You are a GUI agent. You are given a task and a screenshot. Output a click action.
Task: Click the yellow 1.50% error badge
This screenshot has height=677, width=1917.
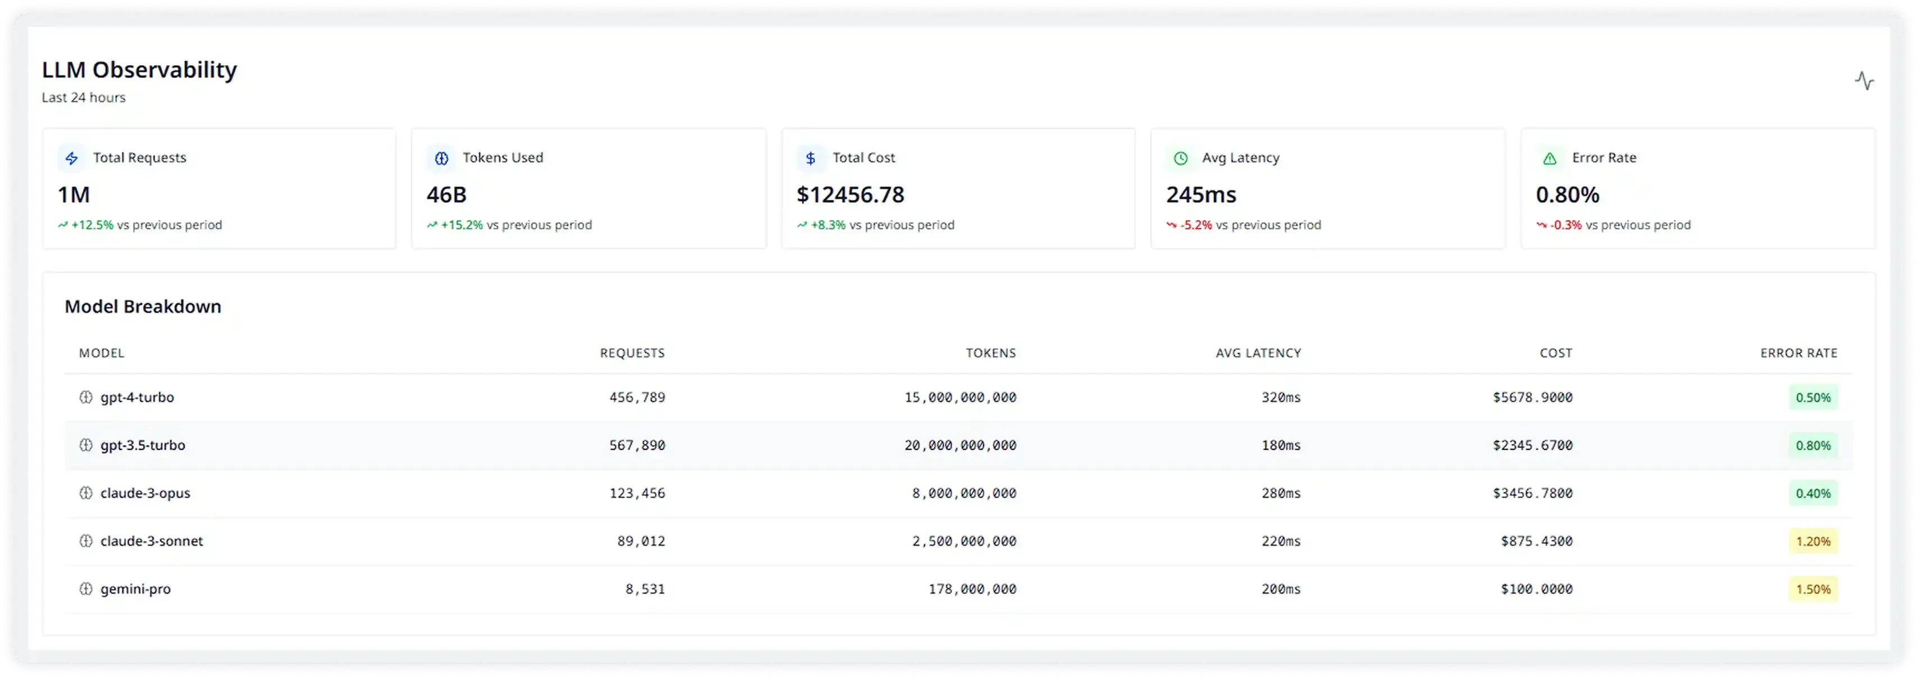[x=1813, y=589]
